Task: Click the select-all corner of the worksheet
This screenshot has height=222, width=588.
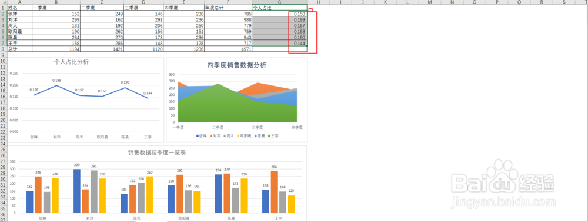Action: (x=4, y=2)
